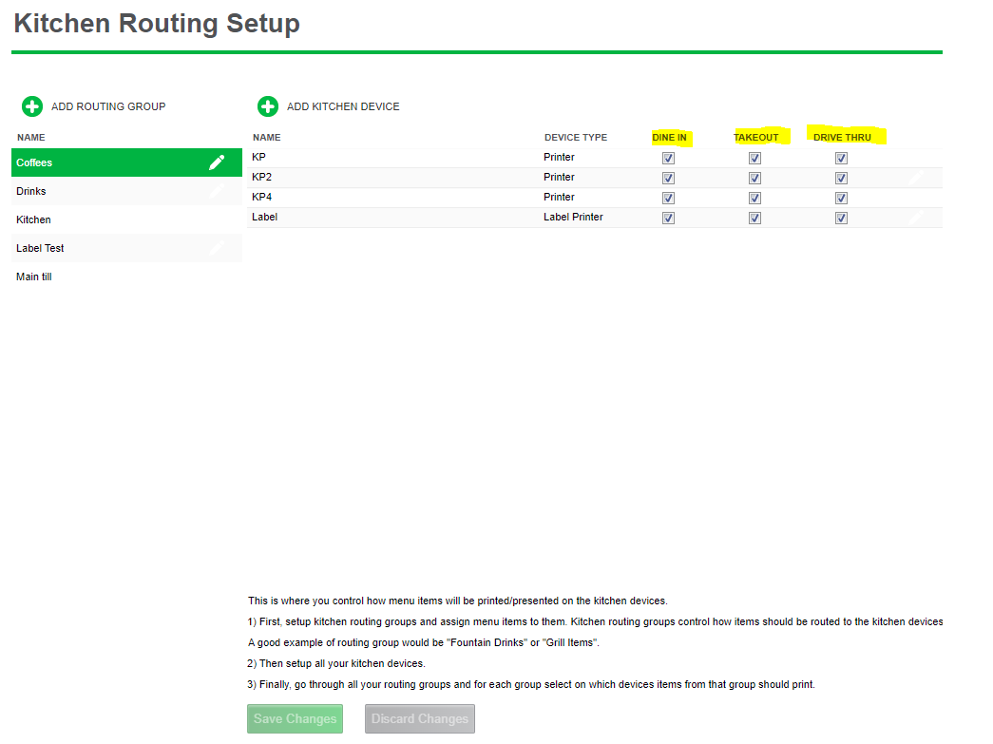Click the green plus icon for Add Kitchen Device
Viewport: 993px width, 744px height.
268,106
